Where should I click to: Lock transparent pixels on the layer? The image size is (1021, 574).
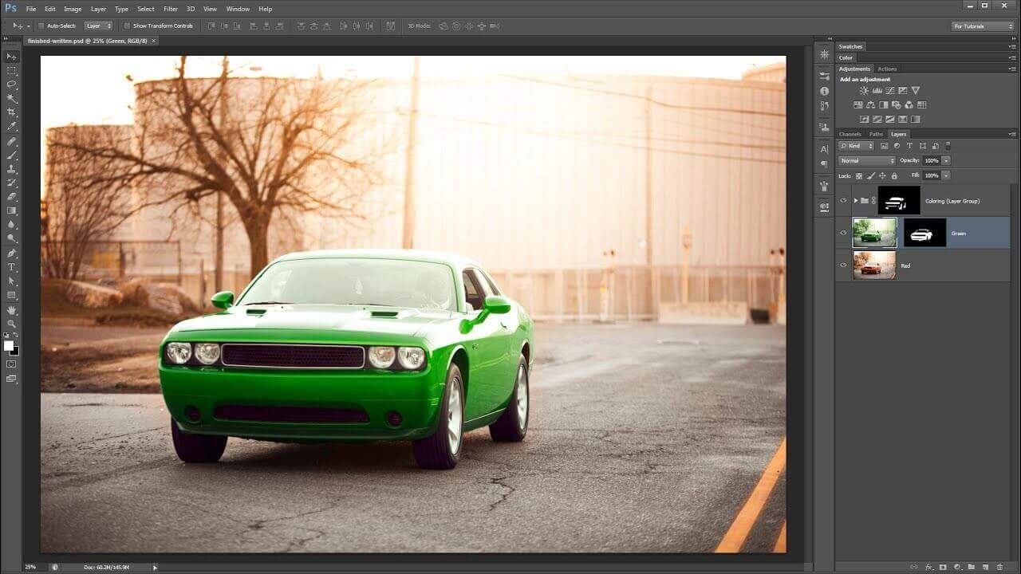[859, 175]
